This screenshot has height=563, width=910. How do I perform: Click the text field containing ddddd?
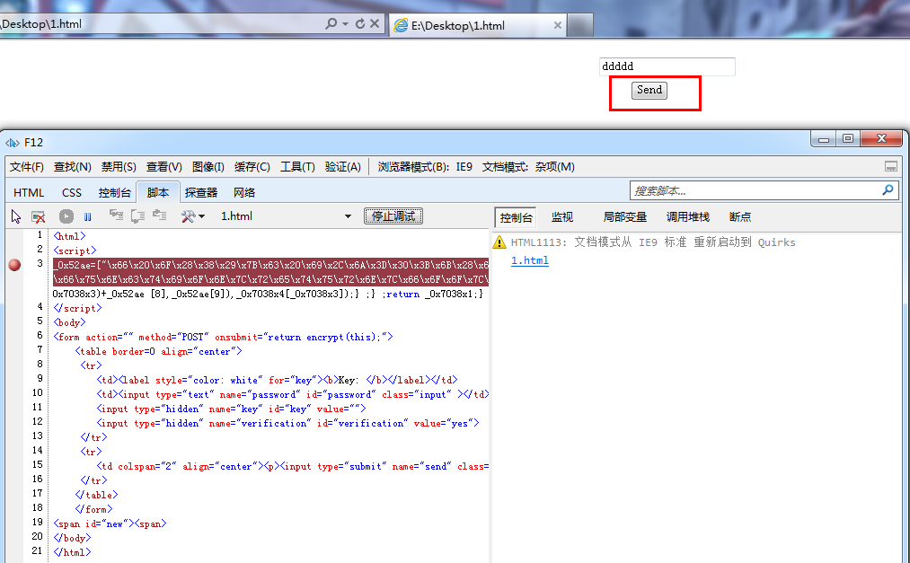point(667,66)
